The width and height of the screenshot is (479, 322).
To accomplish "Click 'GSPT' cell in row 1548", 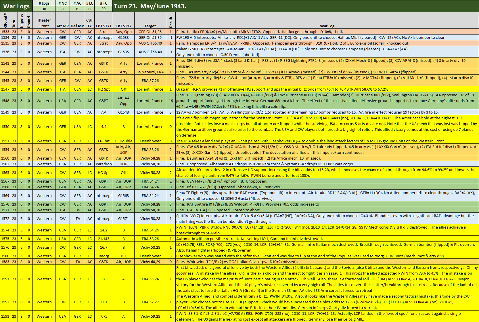I will [104, 101].
